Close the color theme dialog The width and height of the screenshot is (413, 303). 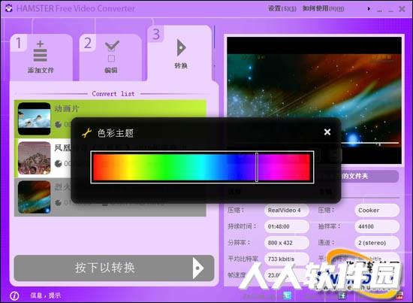click(327, 132)
